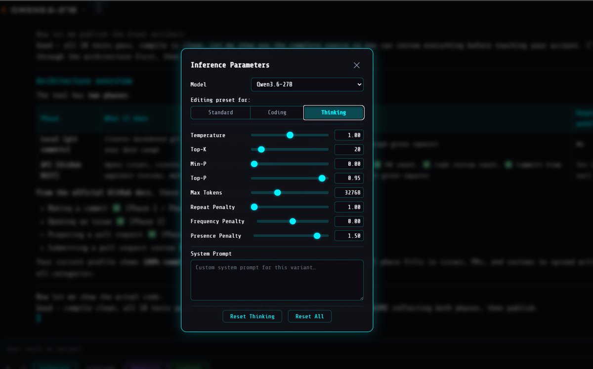Click the Inference Parameters dialog title
This screenshot has height=369, width=593.
(230, 65)
